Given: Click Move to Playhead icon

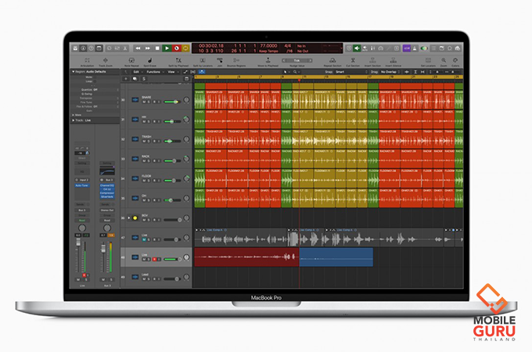Looking at the screenshot, I should pyautogui.click(x=268, y=60).
